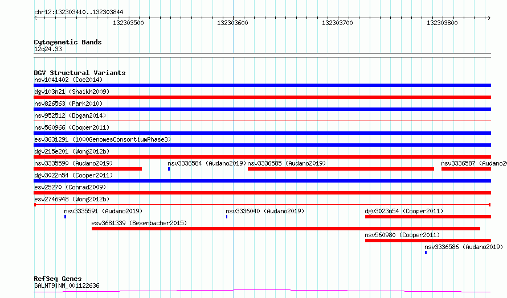
Task: Click ruler position 132303800
Action: pos(442,23)
